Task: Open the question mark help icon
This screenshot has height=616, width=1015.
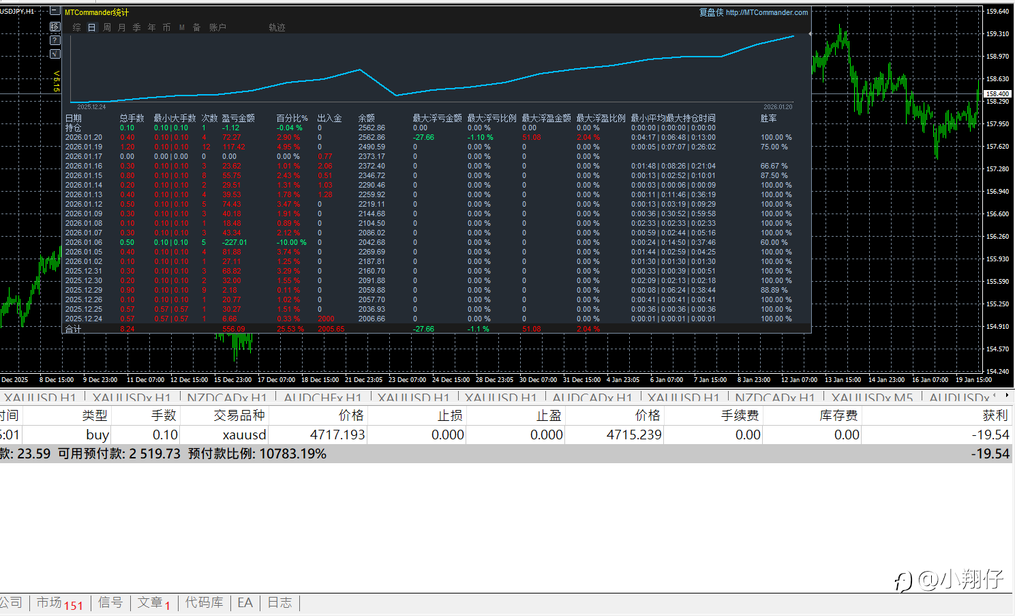Action: coord(55,40)
